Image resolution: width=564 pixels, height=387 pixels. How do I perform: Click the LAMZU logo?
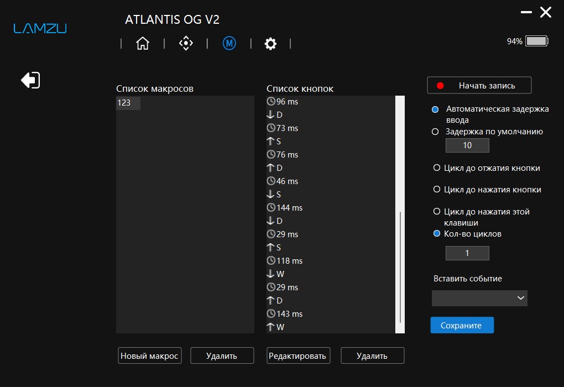(40, 28)
